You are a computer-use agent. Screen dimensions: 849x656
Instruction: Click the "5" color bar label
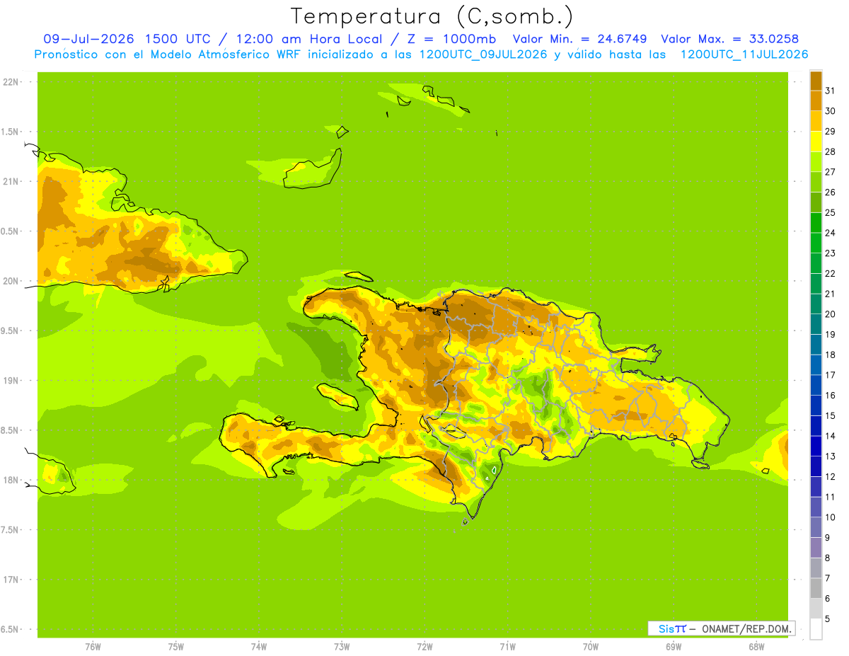(x=827, y=618)
